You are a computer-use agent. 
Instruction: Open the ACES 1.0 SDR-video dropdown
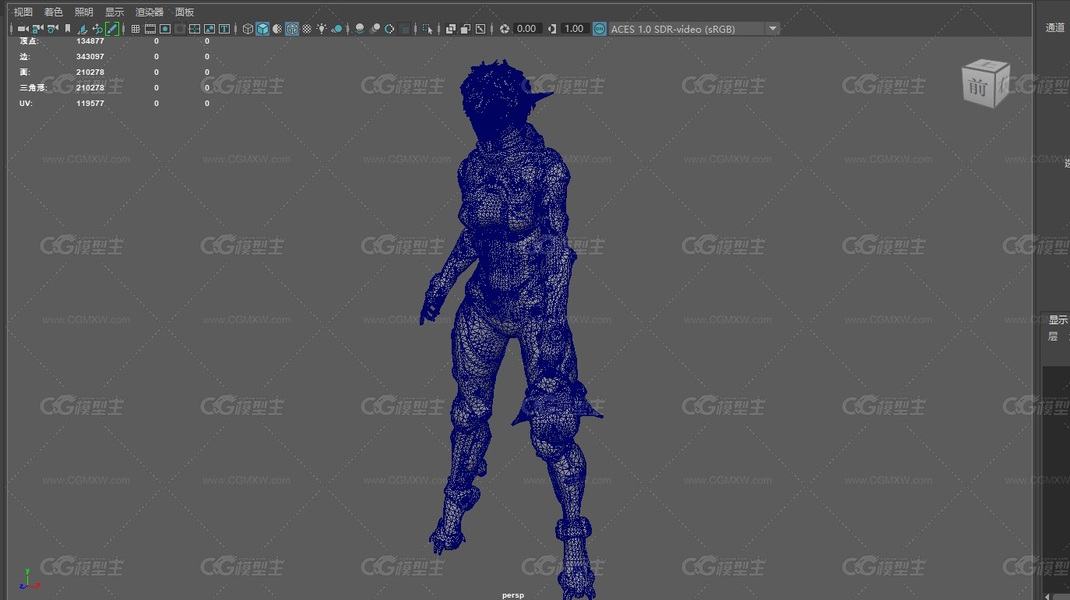695,29
